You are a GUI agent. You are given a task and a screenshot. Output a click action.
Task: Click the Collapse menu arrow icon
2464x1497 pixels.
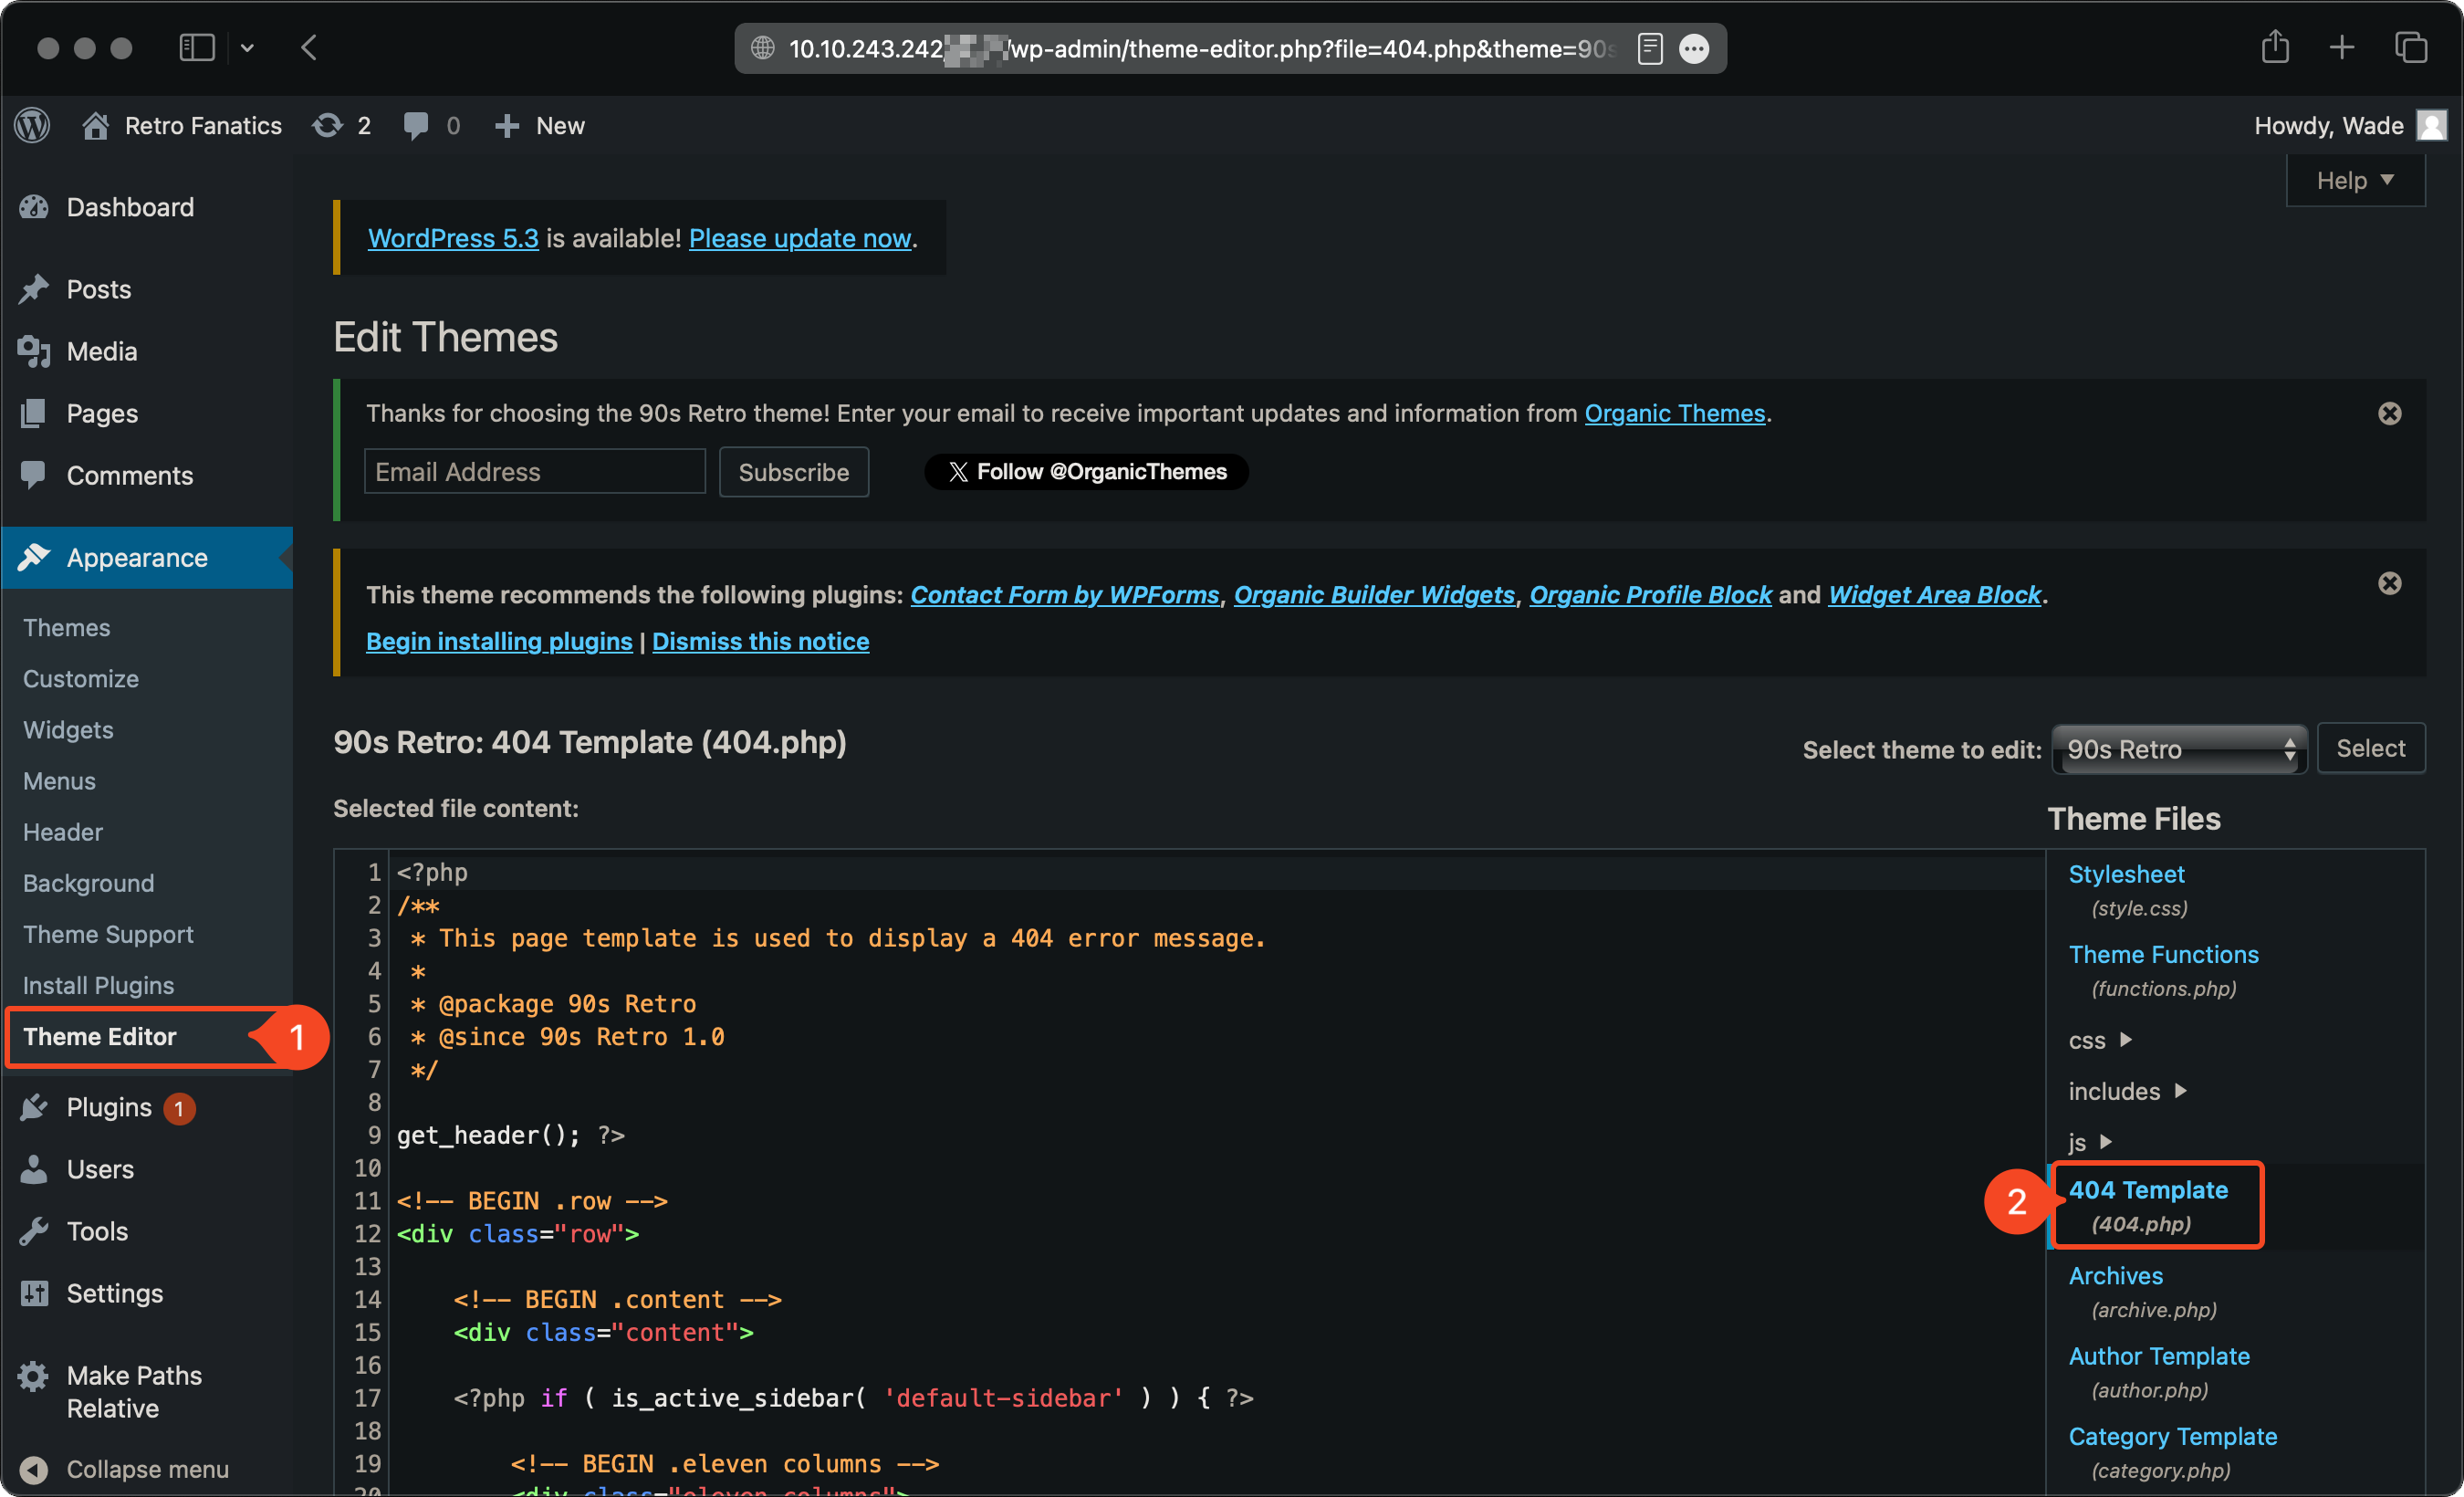[34, 1469]
